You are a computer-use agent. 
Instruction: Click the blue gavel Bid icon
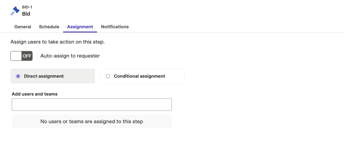(15, 11)
